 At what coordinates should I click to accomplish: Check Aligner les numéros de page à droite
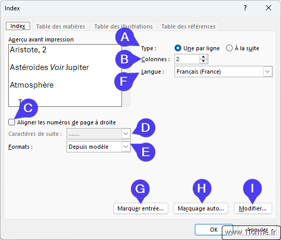point(11,122)
